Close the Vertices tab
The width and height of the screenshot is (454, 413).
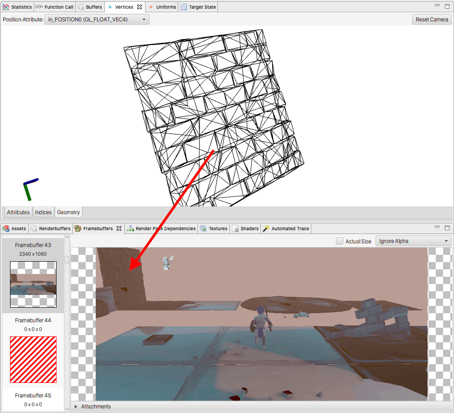coord(139,7)
